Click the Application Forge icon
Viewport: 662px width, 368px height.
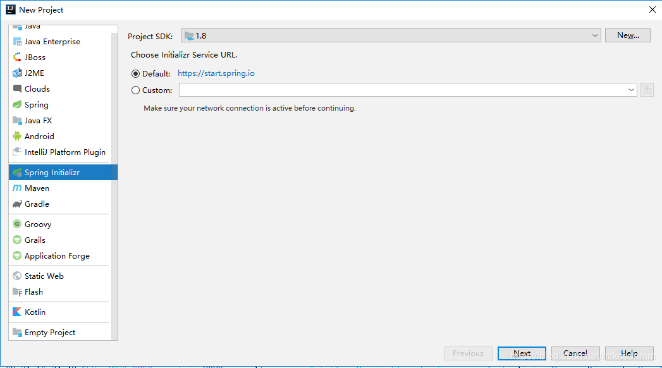click(17, 255)
